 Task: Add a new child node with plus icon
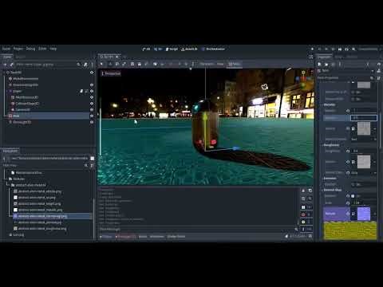point(5,65)
